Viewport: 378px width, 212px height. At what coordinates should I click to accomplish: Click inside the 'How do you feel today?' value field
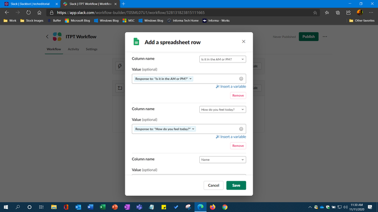click(x=189, y=129)
